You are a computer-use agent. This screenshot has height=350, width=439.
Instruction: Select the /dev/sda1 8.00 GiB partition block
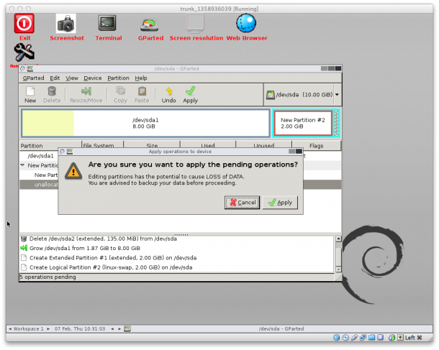(x=145, y=123)
